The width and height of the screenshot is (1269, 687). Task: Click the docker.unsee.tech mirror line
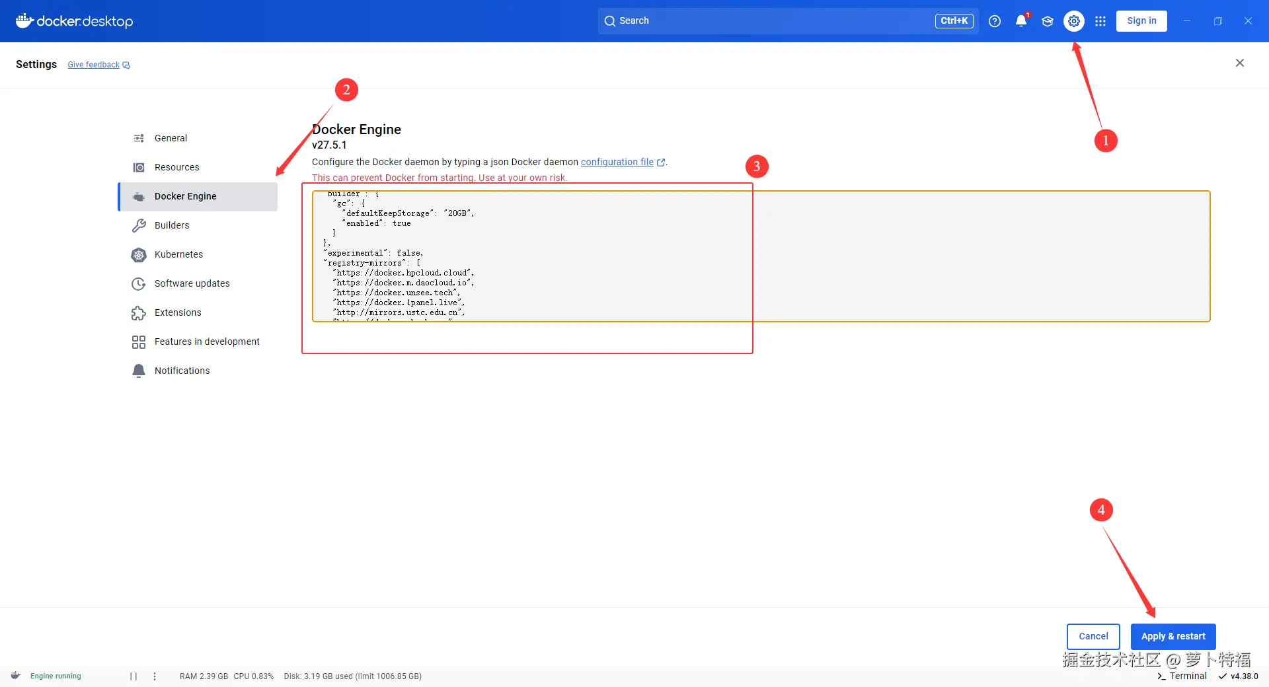click(397, 293)
